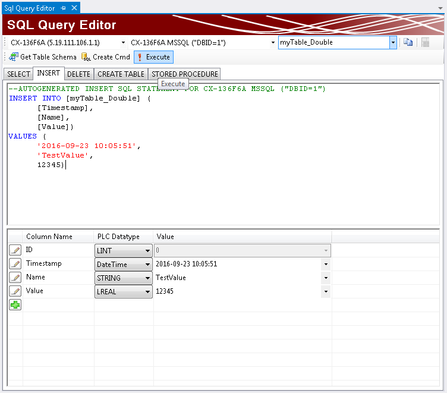Click the pencil edit icon for Value row
This screenshot has height=393, width=447.
[15, 291]
